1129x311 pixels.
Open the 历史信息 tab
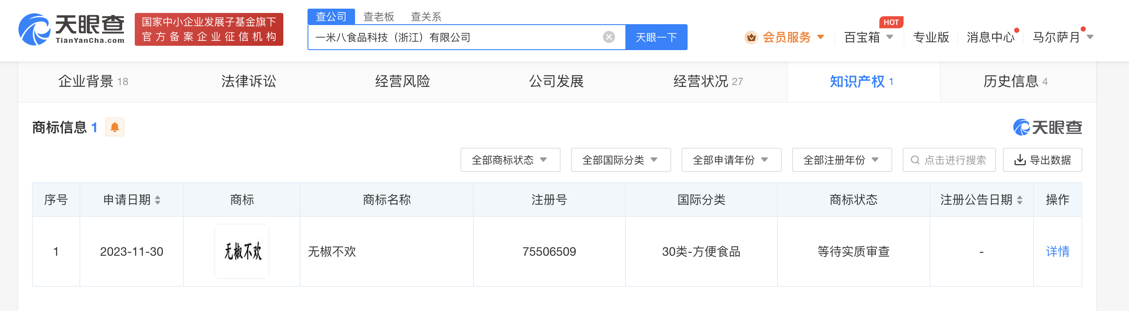pyautogui.click(x=1015, y=82)
